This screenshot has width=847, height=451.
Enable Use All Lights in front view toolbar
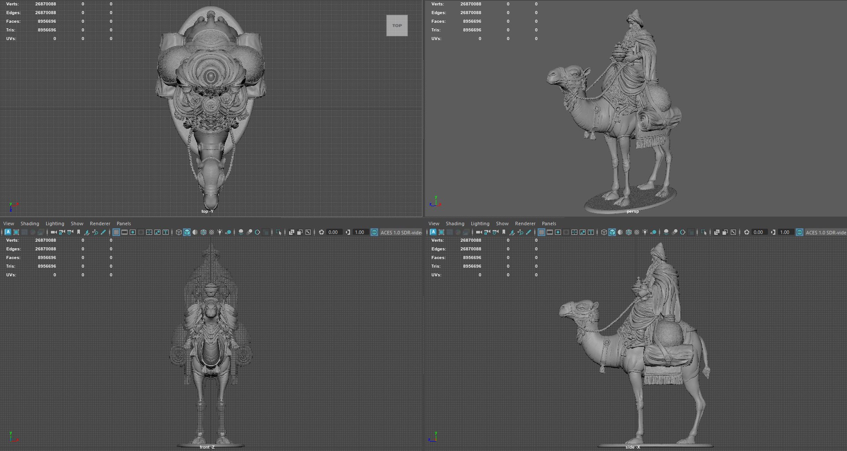point(220,232)
